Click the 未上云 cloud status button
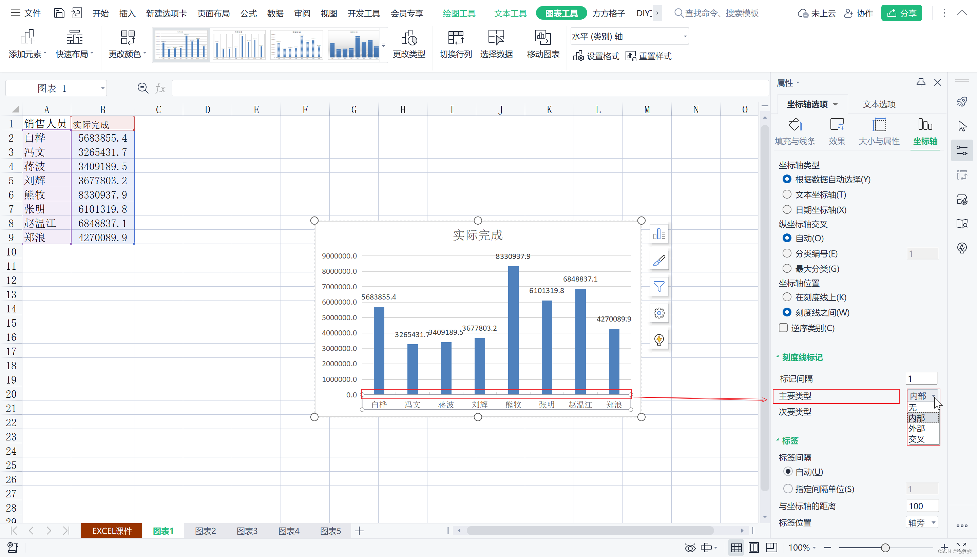Image resolution: width=977 pixels, height=557 pixels. (x=816, y=14)
